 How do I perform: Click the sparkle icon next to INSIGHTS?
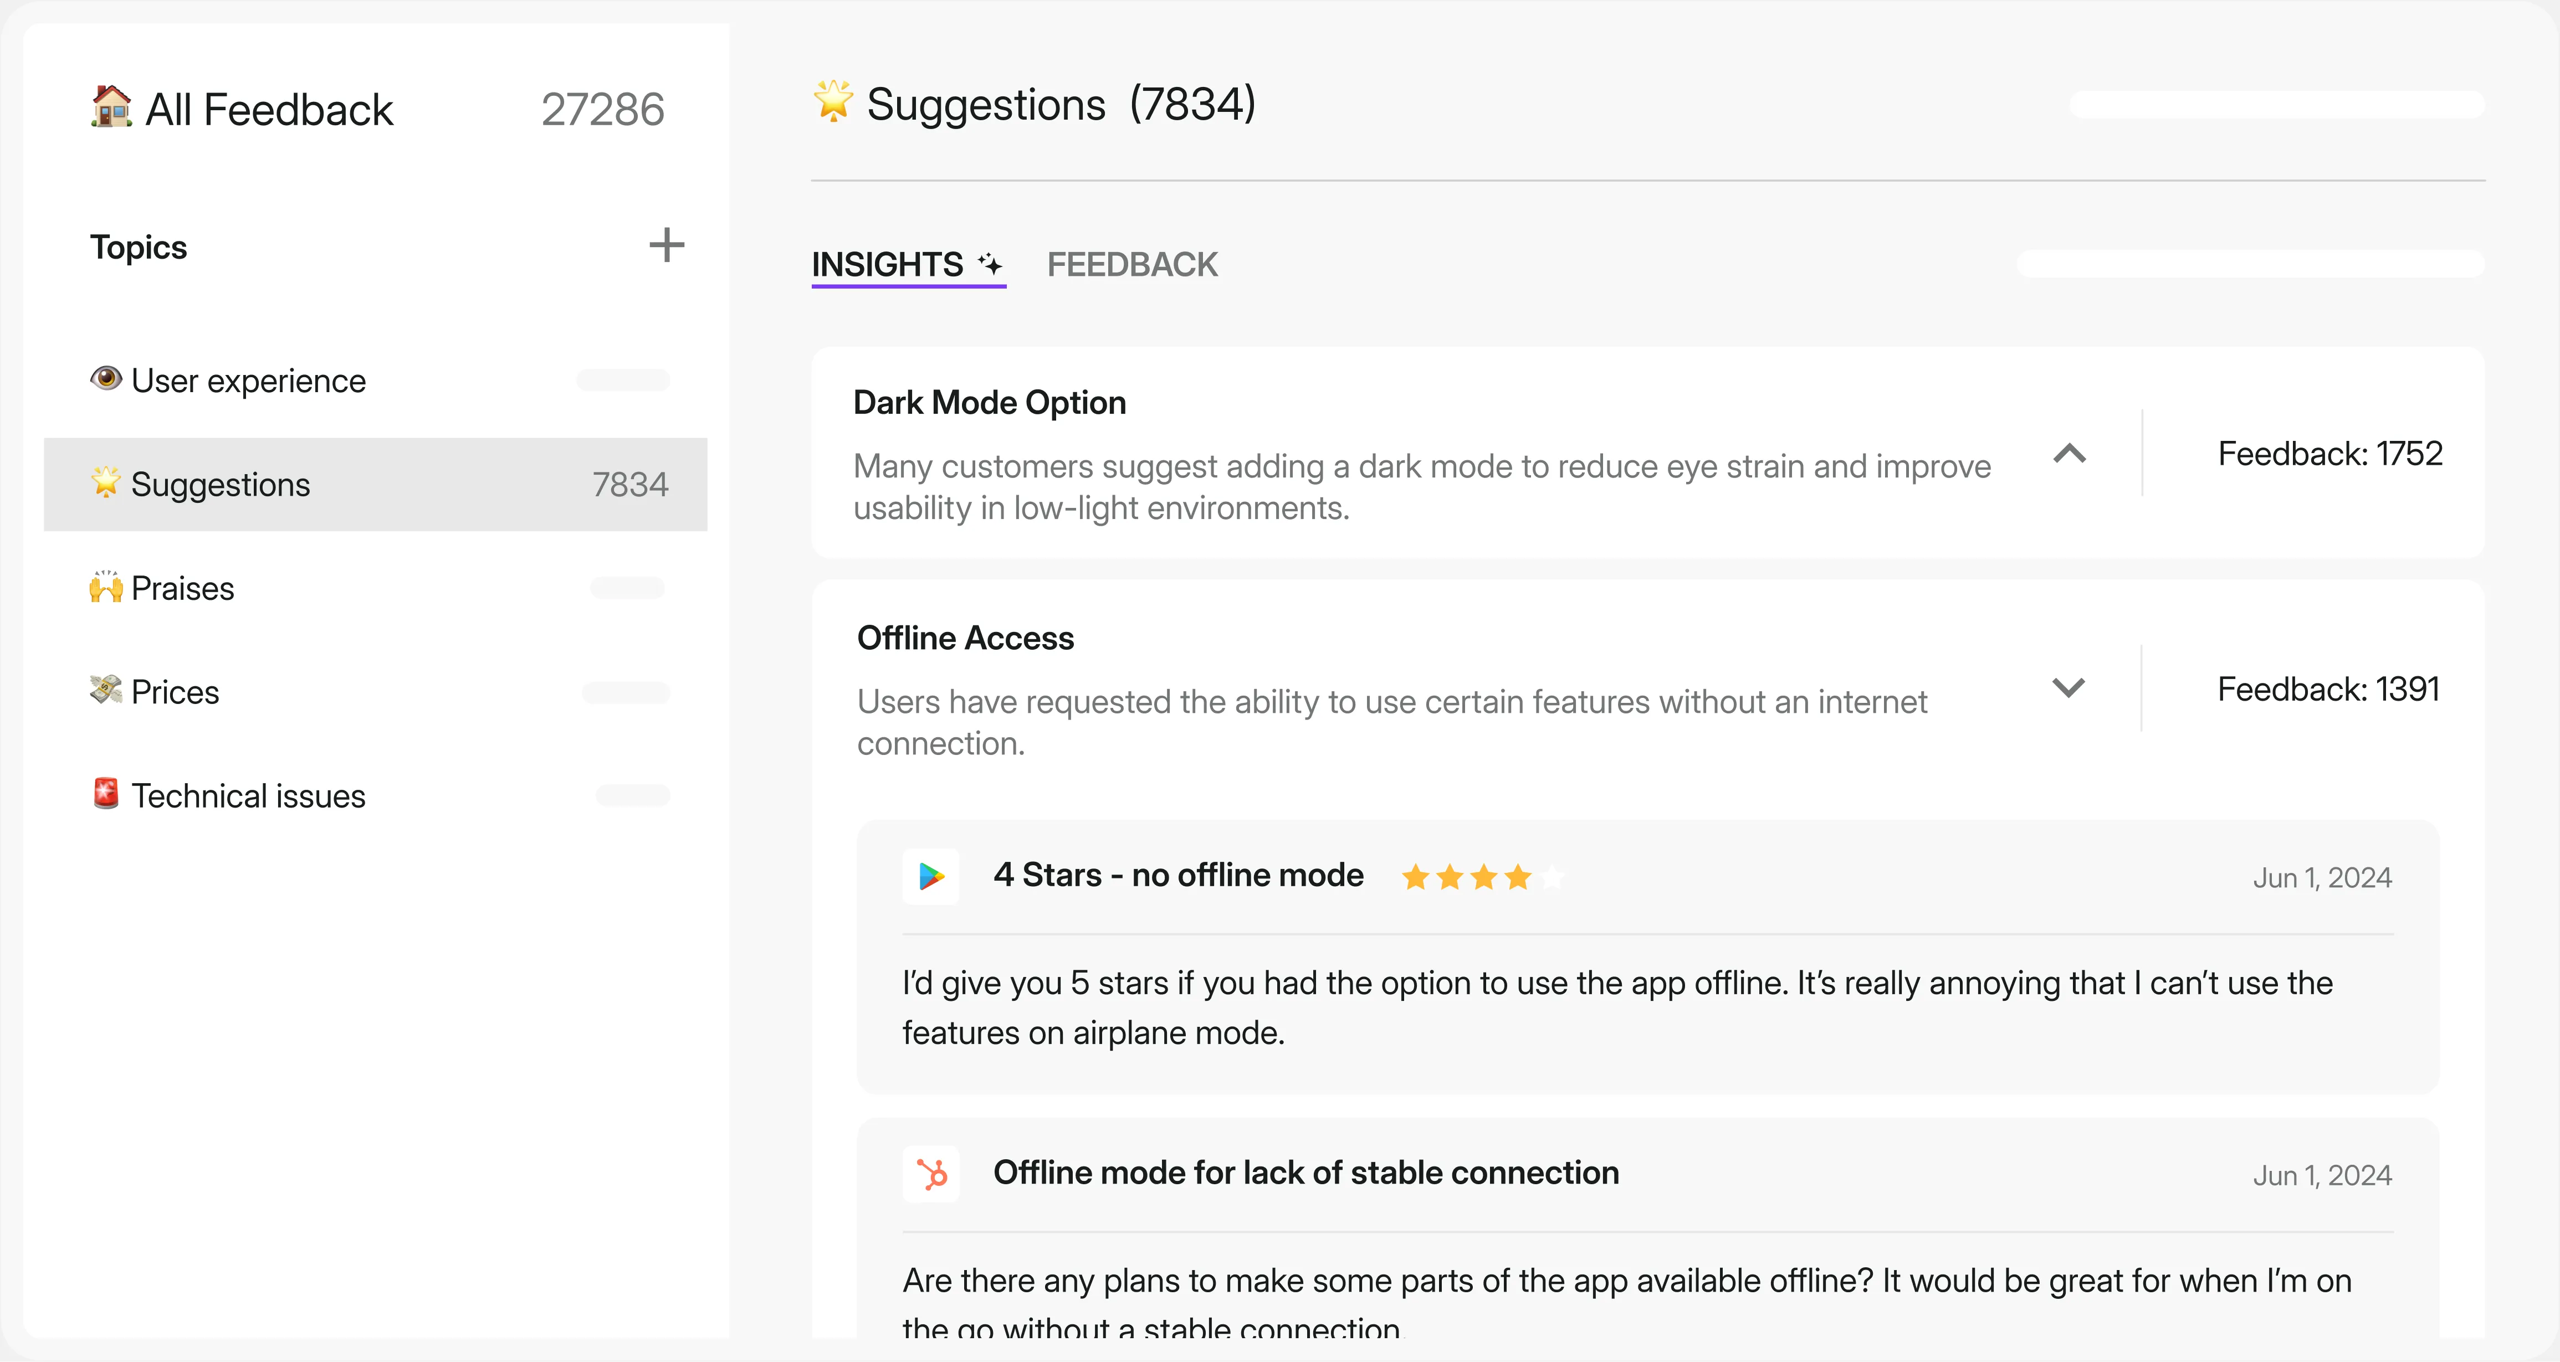(x=990, y=263)
